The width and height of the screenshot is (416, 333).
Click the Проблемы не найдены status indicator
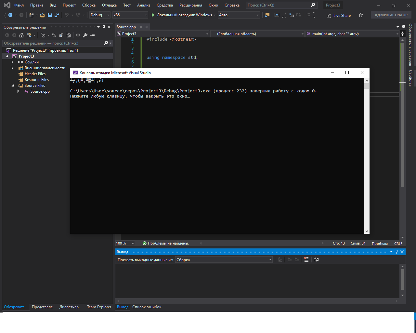166,243
